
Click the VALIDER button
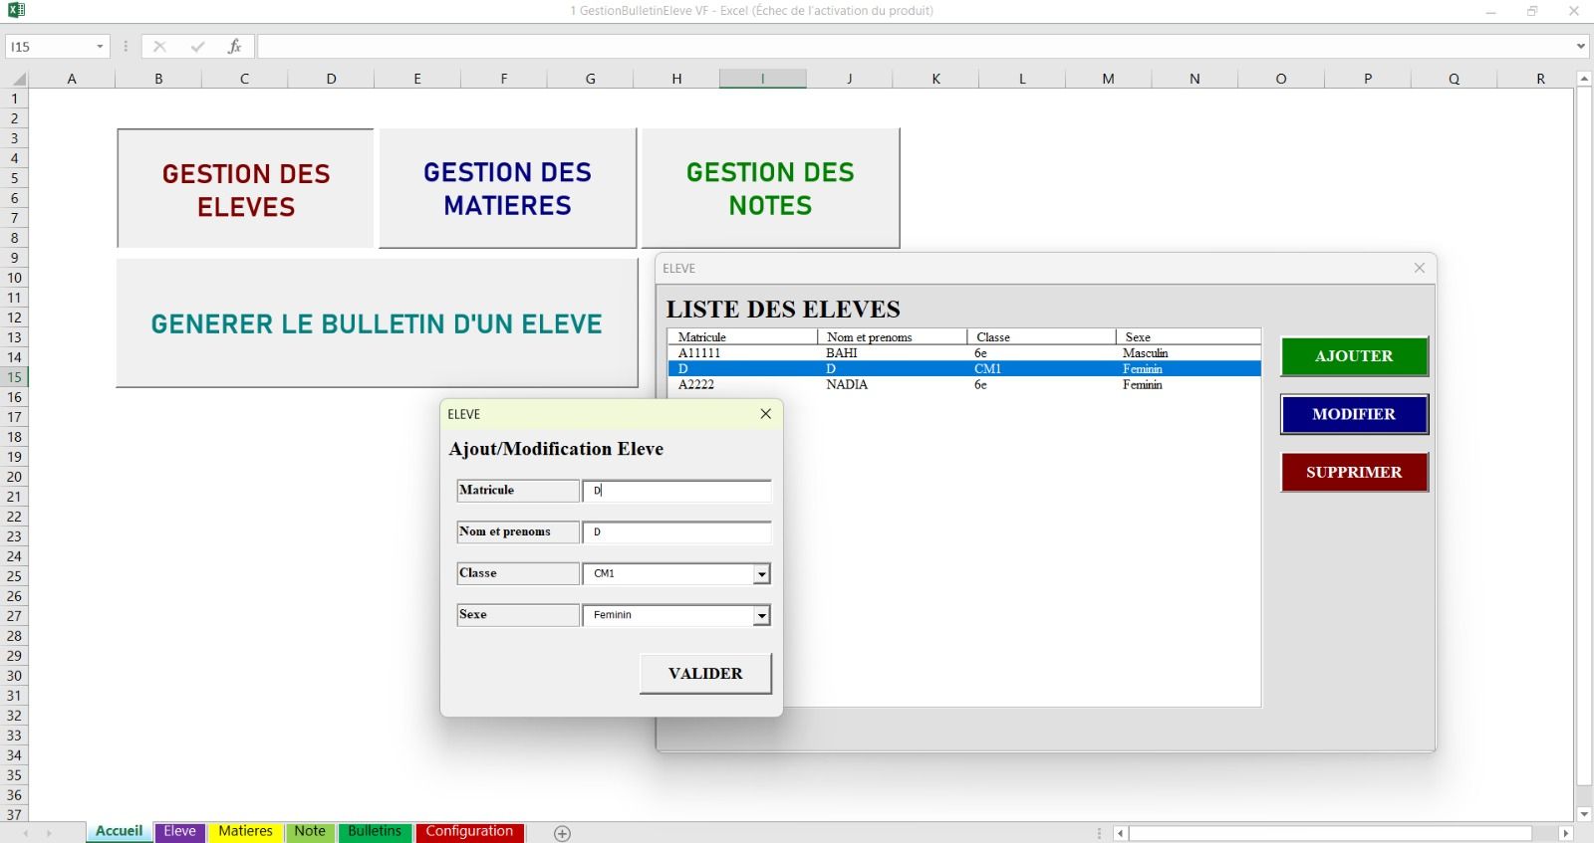pos(705,674)
